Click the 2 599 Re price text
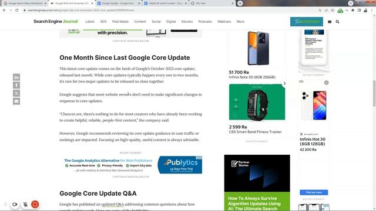The height and width of the screenshot is (211, 376). click(238, 127)
